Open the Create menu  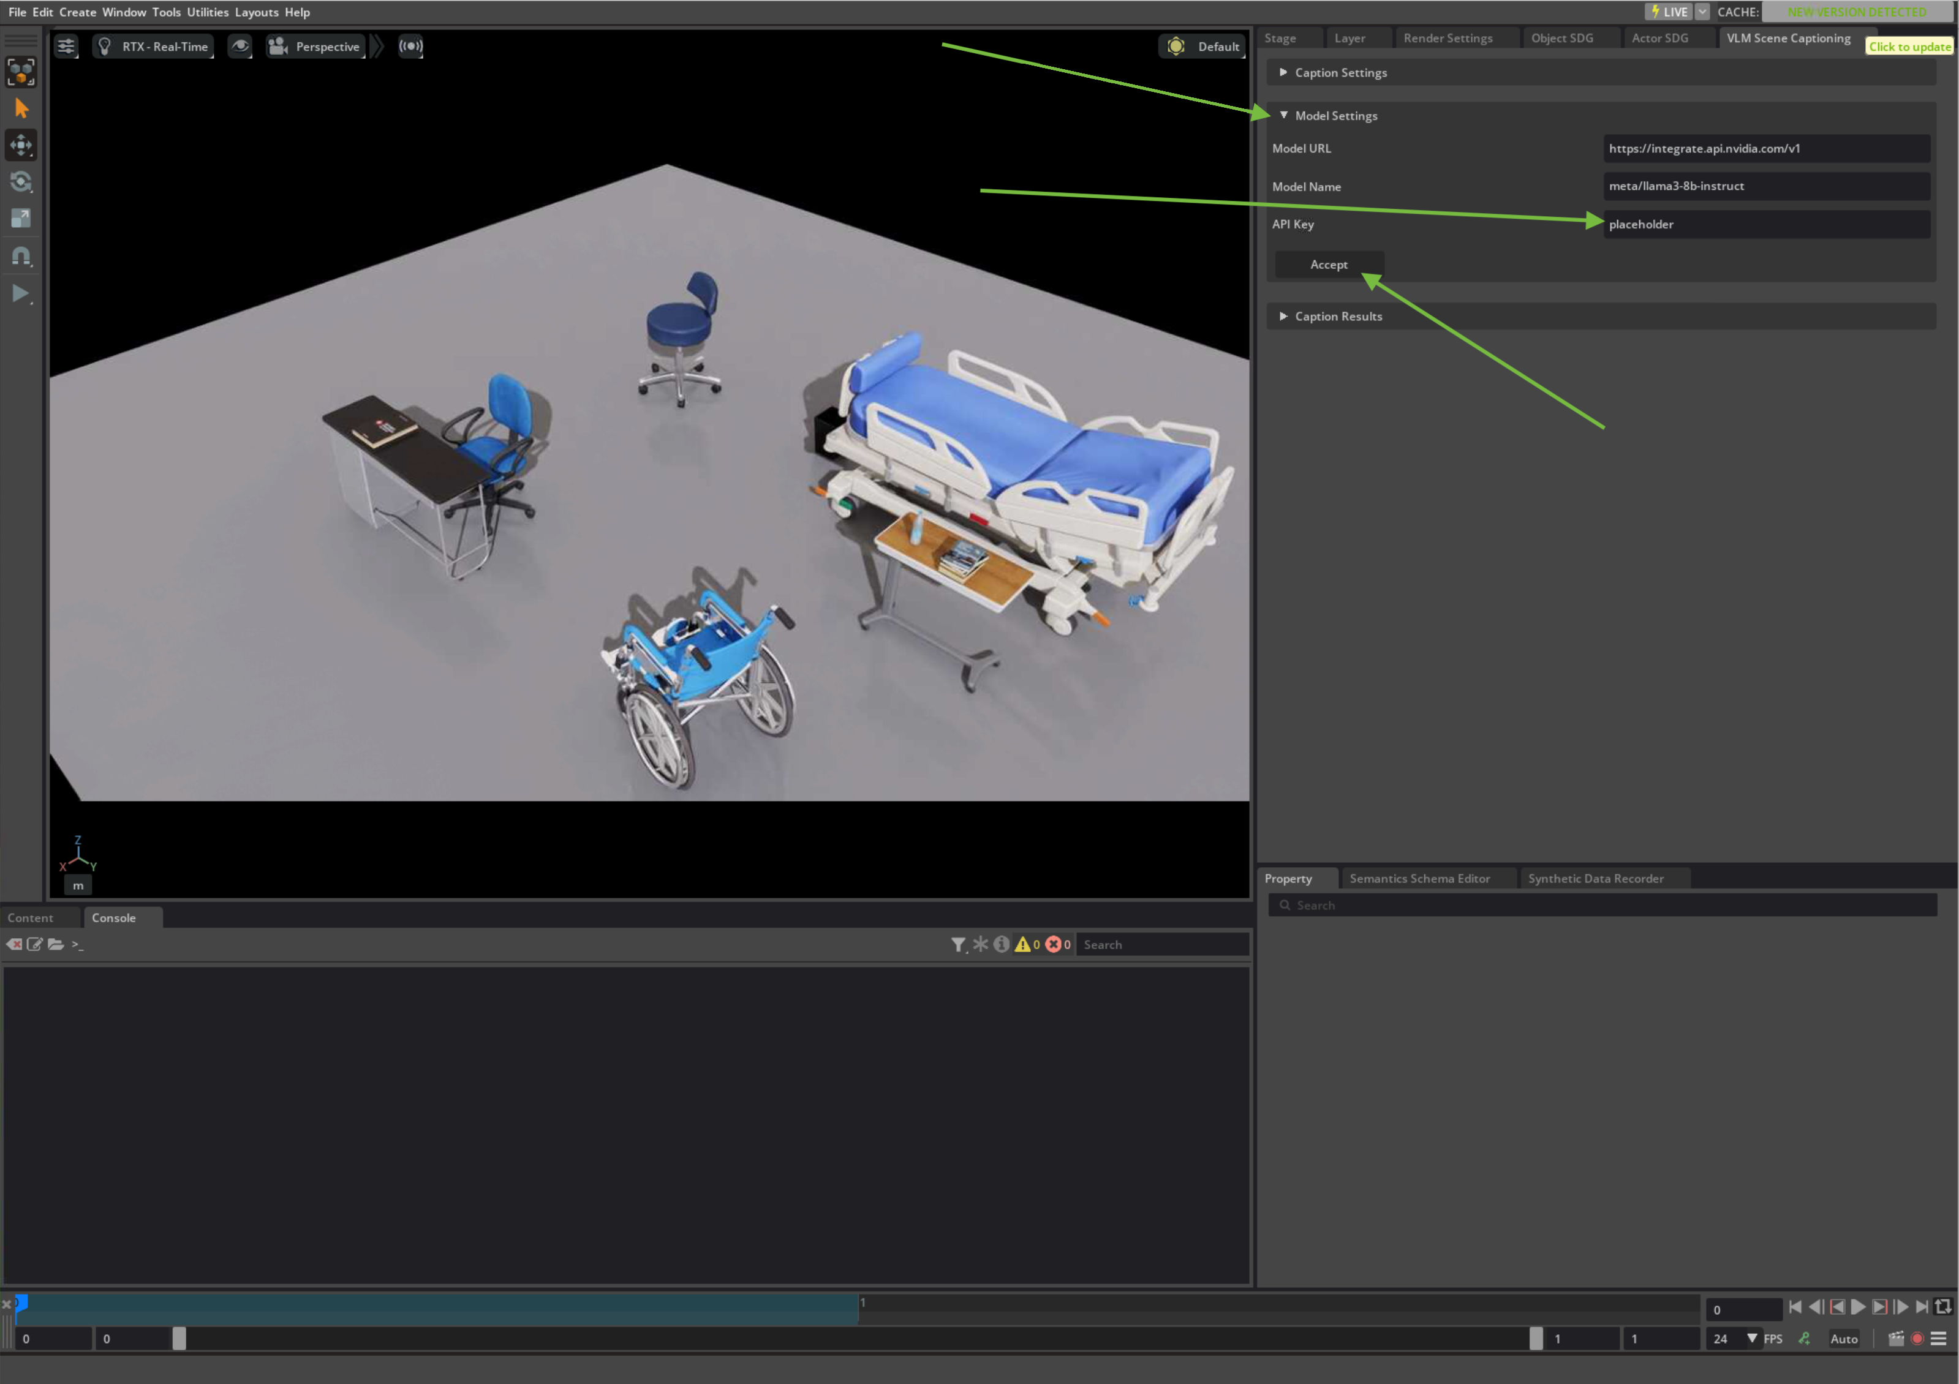pos(78,12)
